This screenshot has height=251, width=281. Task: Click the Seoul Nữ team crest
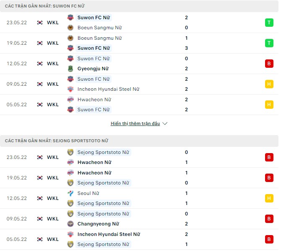click(70, 193)
